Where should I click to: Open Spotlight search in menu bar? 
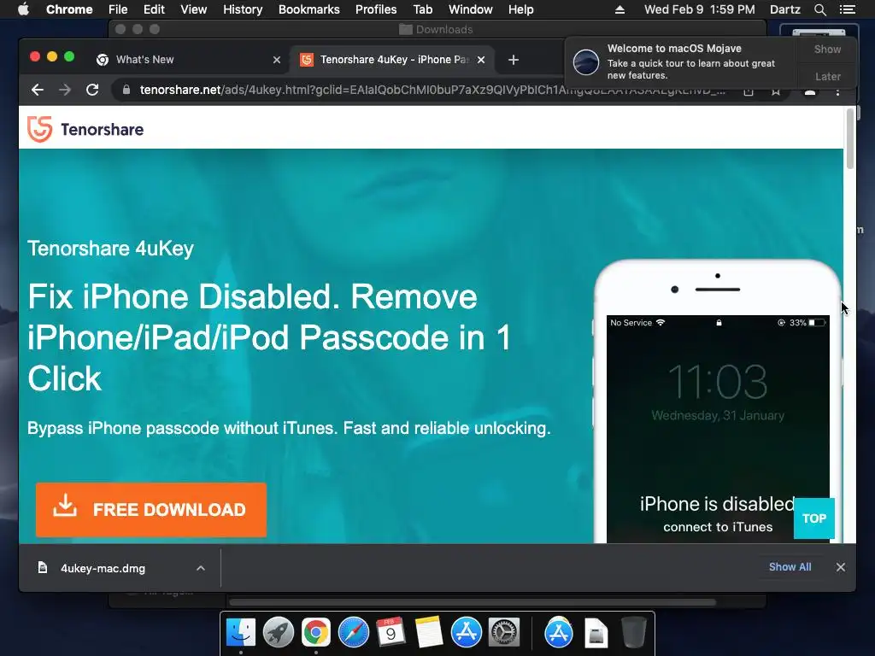pyautogui.click(x=819, y=9)
